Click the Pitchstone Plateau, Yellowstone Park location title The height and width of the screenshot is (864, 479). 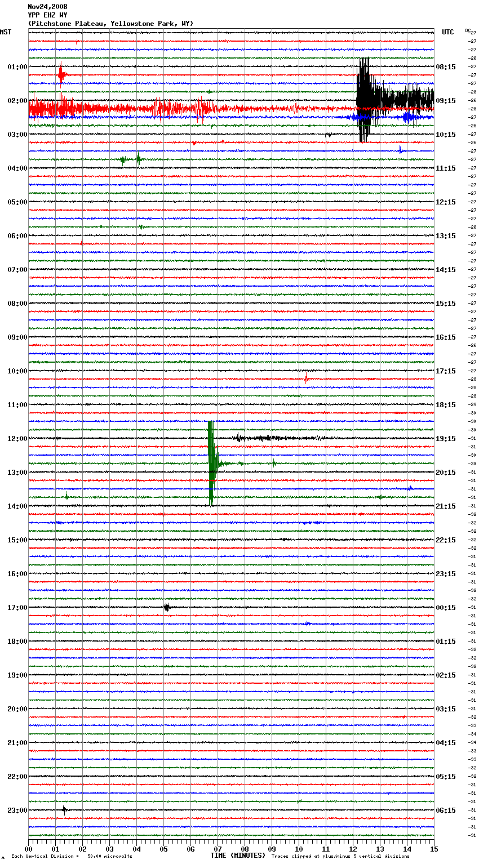tap(110, 24)
